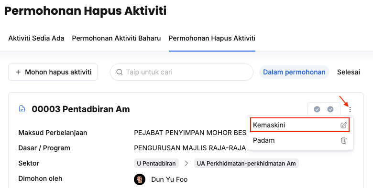Click the first approval checkmark icon

pyautogui.click(x=317, y=109)
